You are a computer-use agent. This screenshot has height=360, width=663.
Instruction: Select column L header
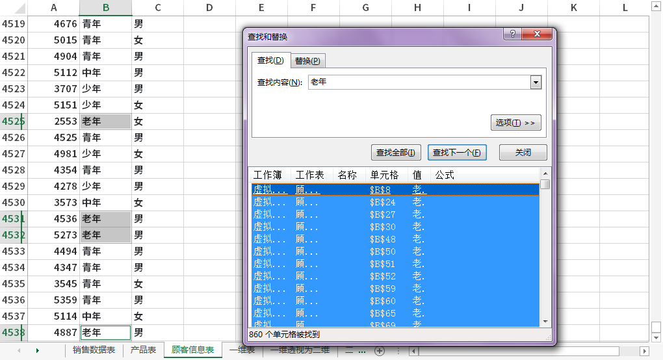[625, 8]
